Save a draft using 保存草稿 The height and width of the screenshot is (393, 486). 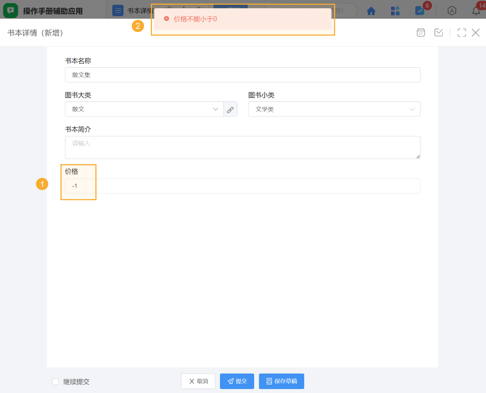pyautogui.click(x=282, y=381)
